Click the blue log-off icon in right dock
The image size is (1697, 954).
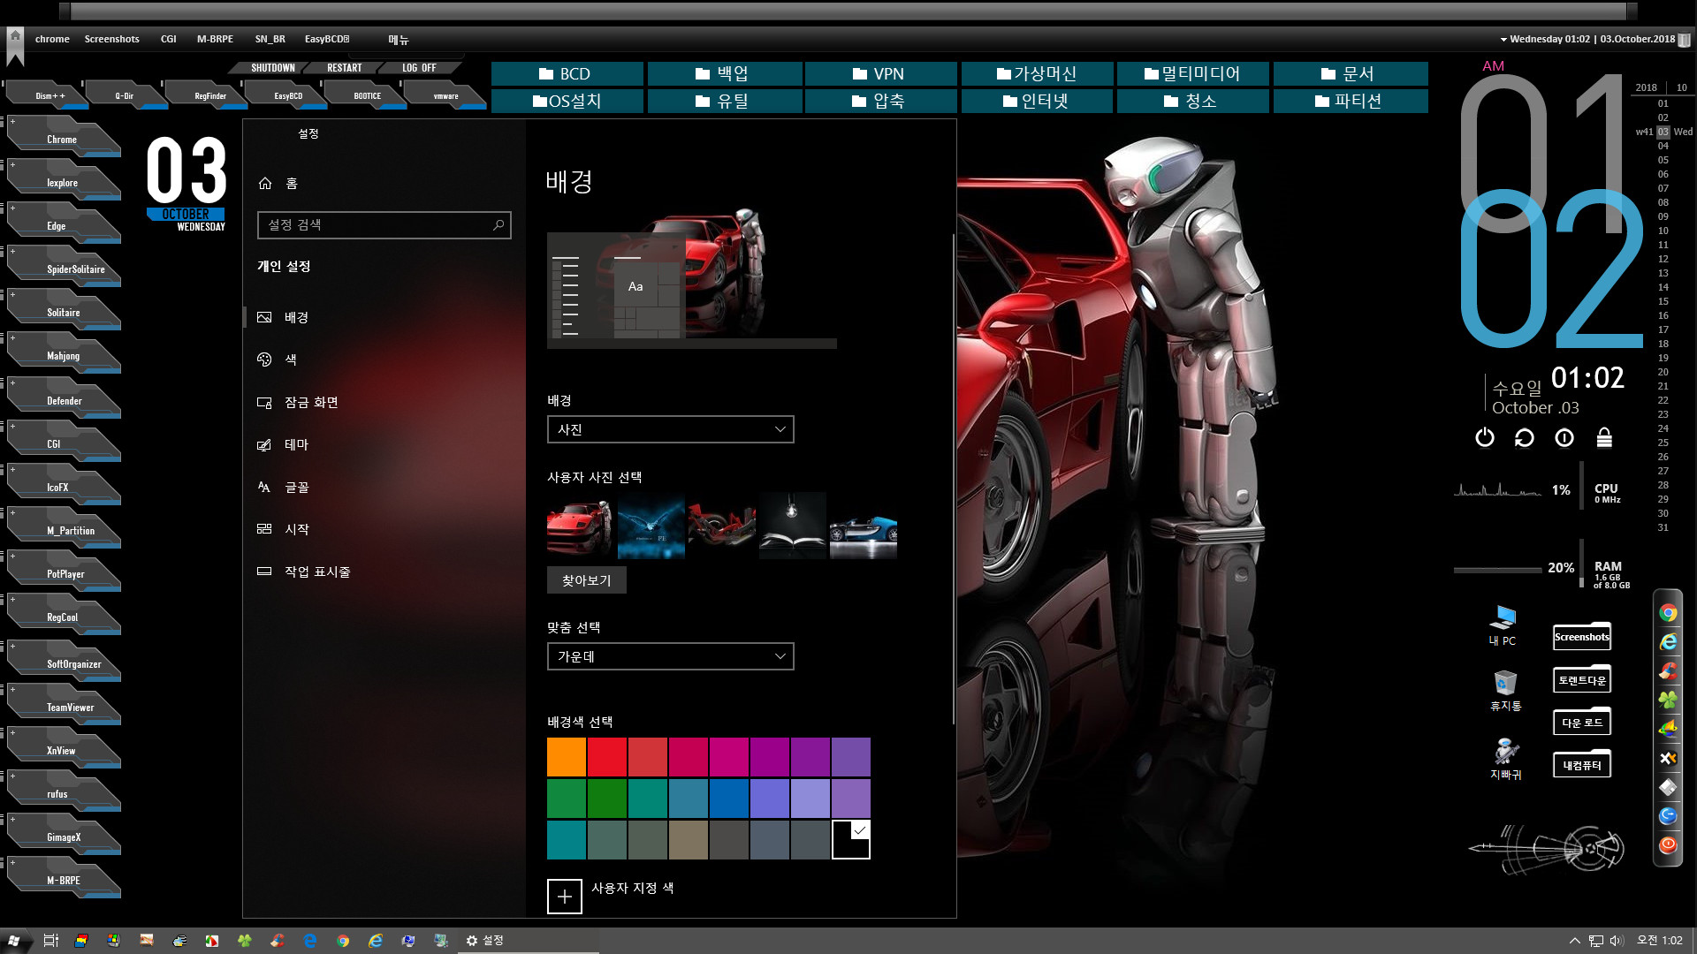pos(1668,816)
